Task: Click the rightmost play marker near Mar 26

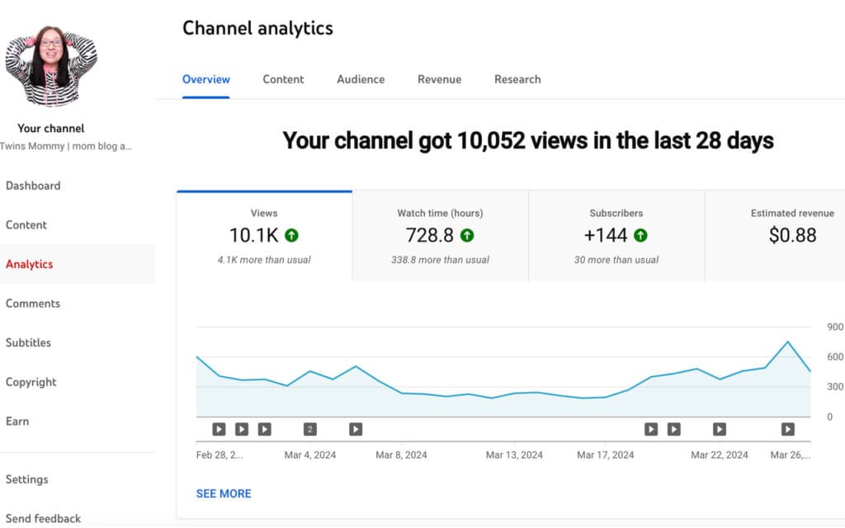Action: tap(787, 429)
